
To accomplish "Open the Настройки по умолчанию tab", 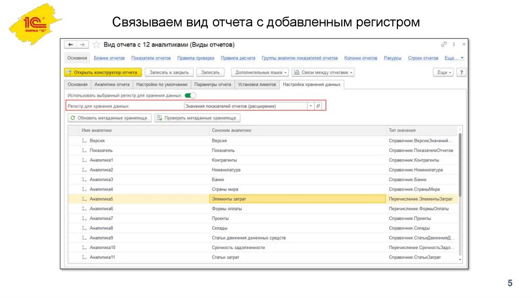I will [x=162, y=85].
